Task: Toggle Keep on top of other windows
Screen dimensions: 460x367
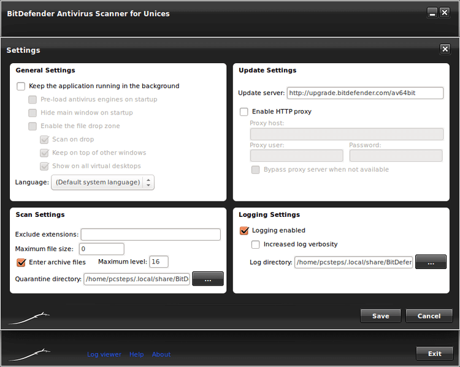Action: [44, 153]
